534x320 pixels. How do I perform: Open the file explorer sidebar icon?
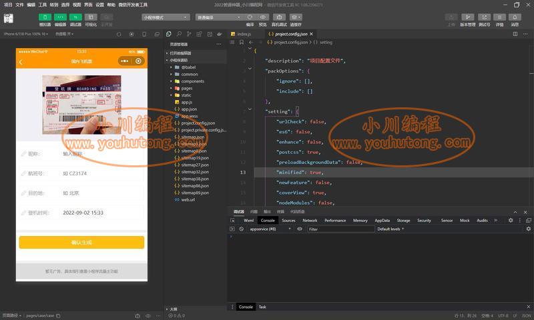pos(169,34)
